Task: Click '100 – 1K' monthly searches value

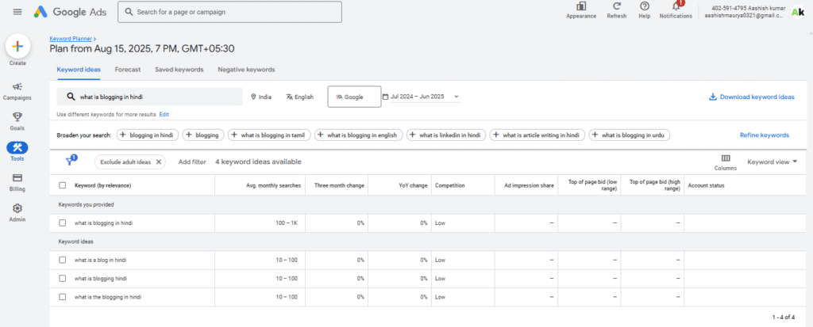Action: pyautogui.click(x=287, y=223)
